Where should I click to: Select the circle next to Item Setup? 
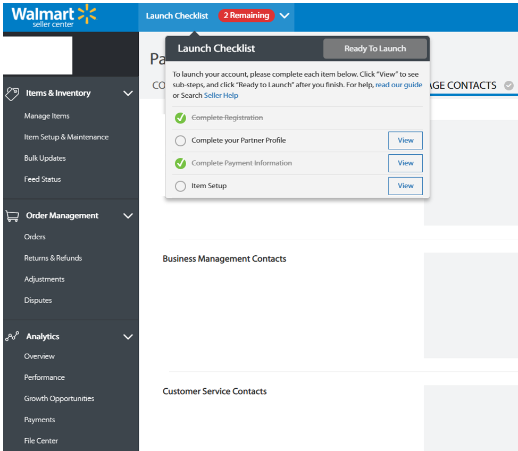tap(180, 186)
